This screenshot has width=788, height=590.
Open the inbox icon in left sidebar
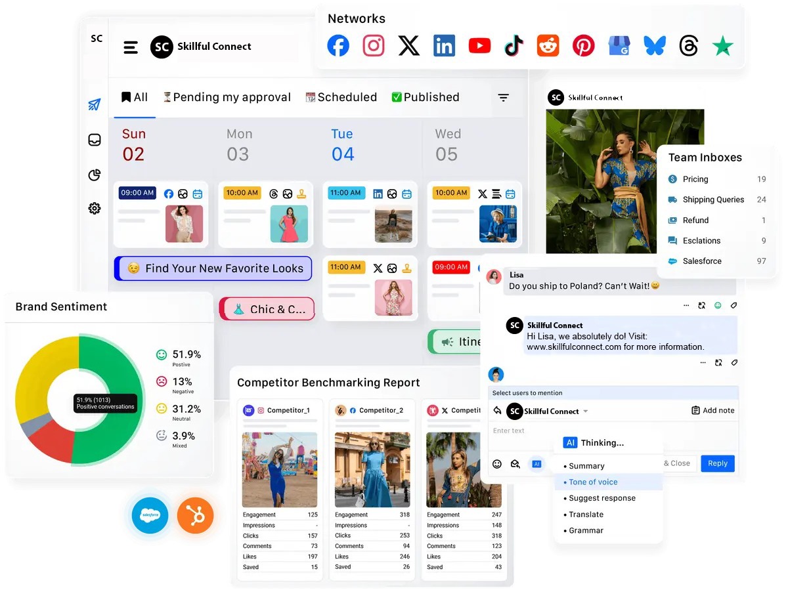(x=95, y=140)
